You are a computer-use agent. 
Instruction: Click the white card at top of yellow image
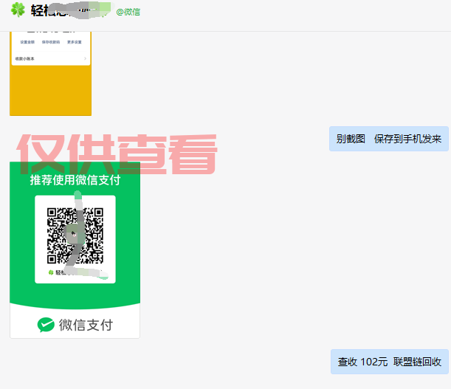click(50, 47)
